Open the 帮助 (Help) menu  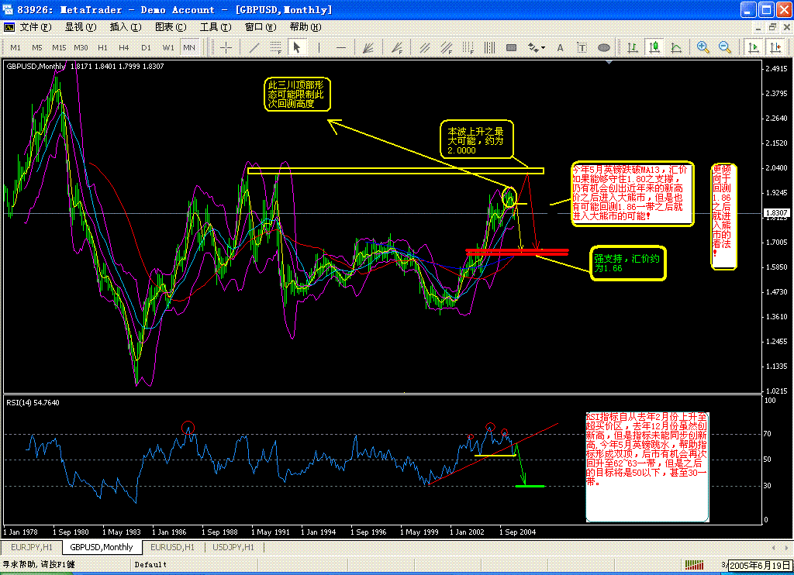(306, 27)
